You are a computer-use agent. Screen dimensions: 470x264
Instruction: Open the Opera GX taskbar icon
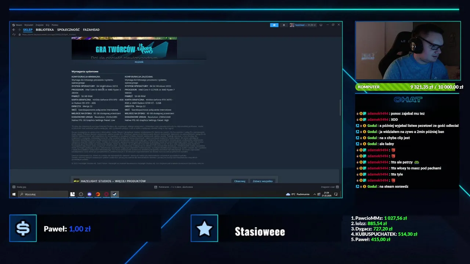click(x=106, y=194)
